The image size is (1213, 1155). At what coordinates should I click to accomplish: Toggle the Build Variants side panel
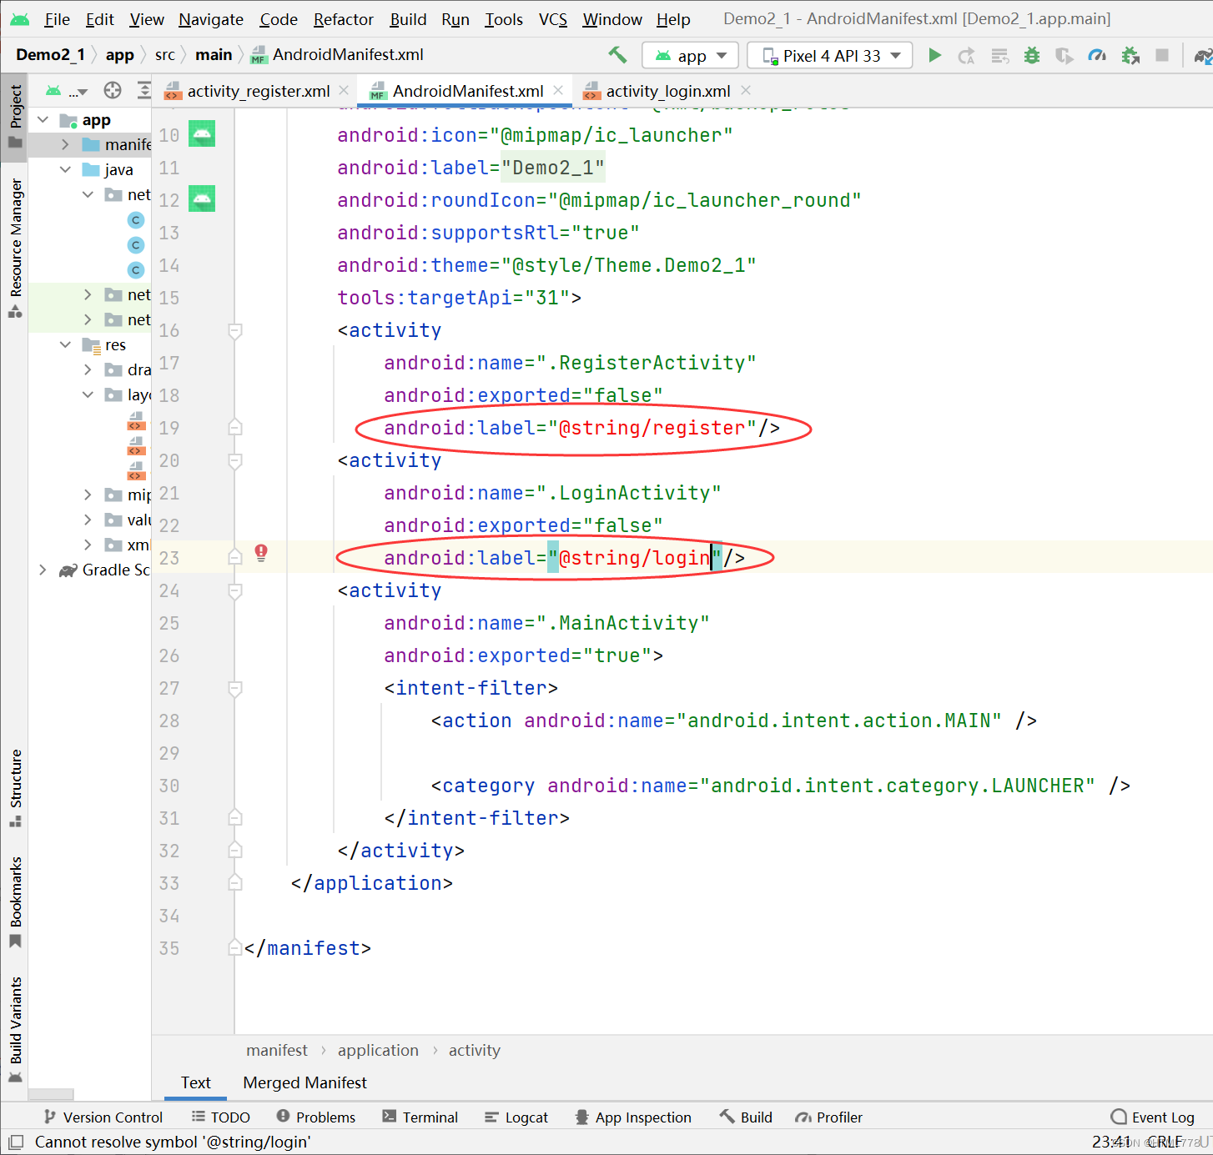[x=15, y=1029]
